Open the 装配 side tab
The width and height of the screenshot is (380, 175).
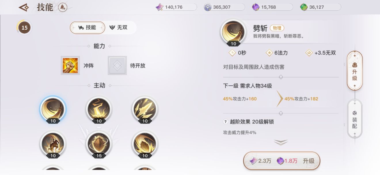coord(355,119)
